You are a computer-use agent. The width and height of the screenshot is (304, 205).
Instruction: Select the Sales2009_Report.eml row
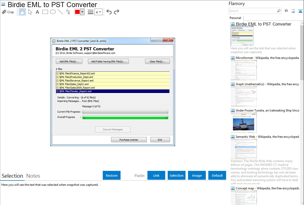coord(113,88)
